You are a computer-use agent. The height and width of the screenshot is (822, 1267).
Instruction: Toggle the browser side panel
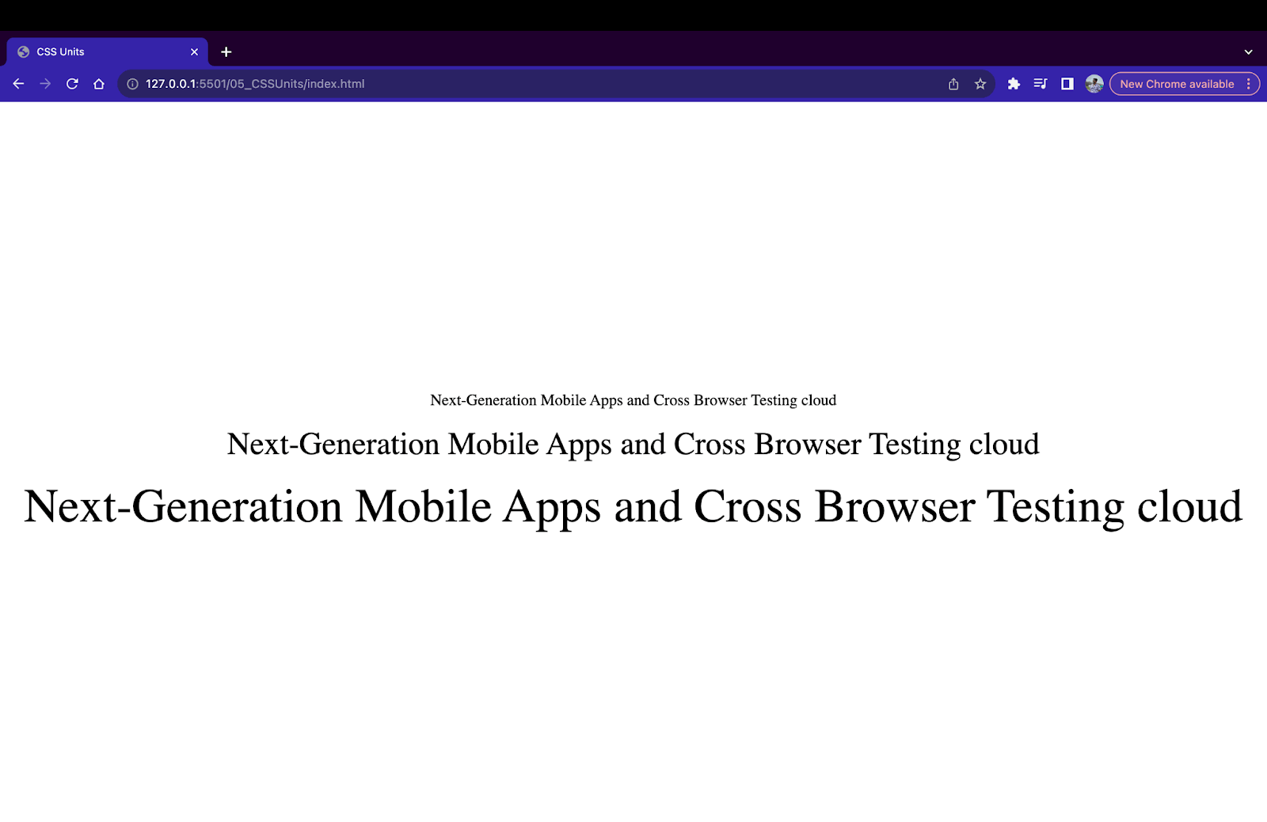[1067, 84]
